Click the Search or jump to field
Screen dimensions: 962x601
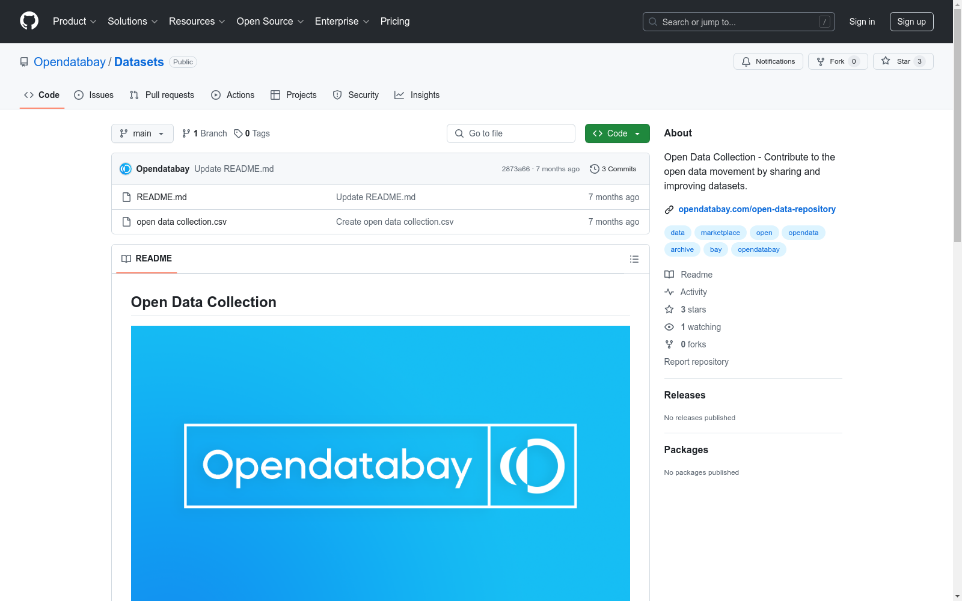(x=739, y=22)
